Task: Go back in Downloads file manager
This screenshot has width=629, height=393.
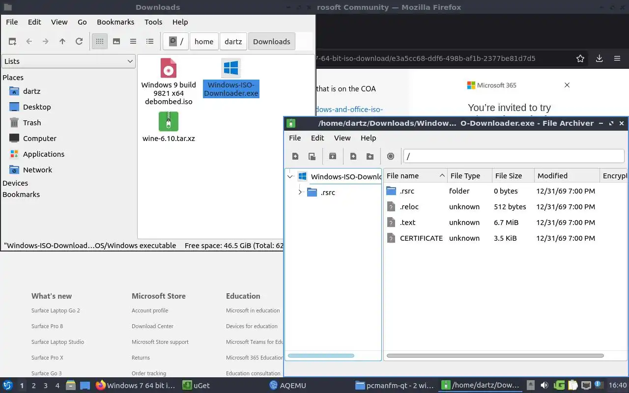Action: pyautogui.click(x=29, y=42)
